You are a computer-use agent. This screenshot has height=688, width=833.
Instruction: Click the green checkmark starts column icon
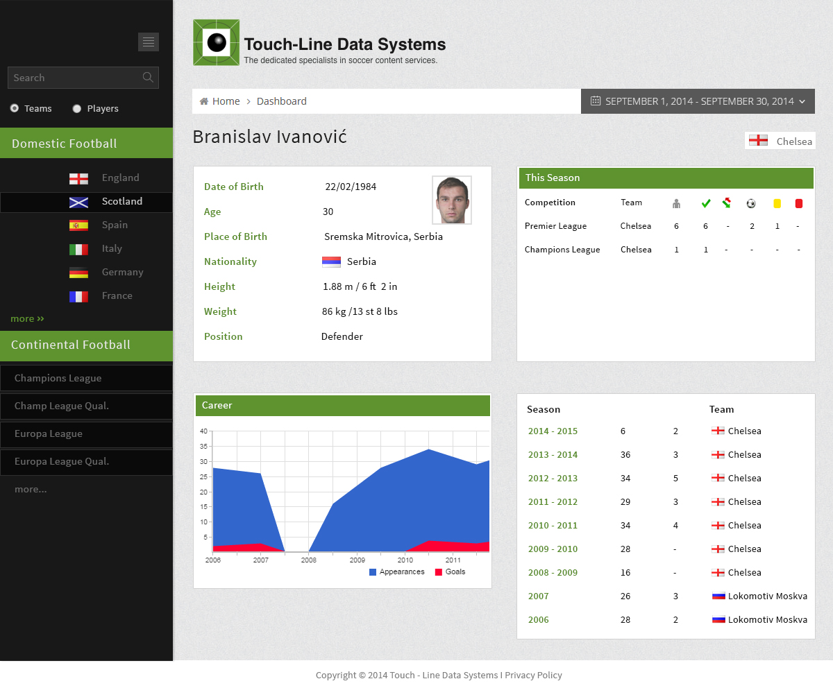click(706, 203)
